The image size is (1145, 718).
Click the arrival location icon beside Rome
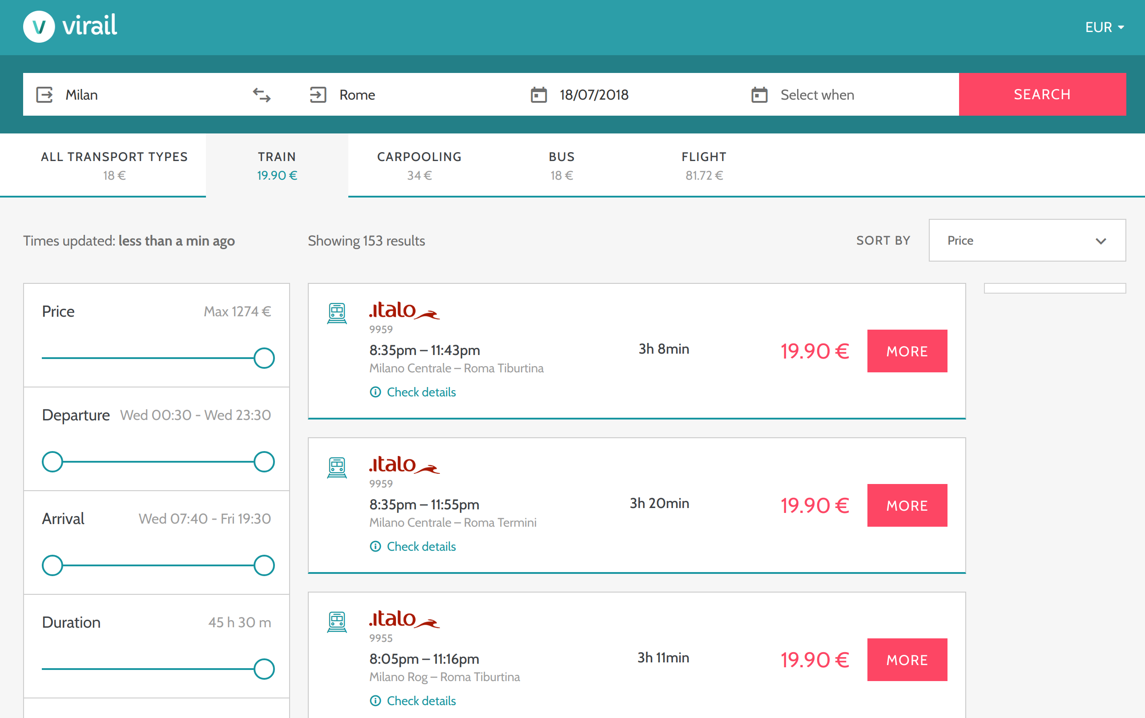pyautogui.click(x=318, y=95)
